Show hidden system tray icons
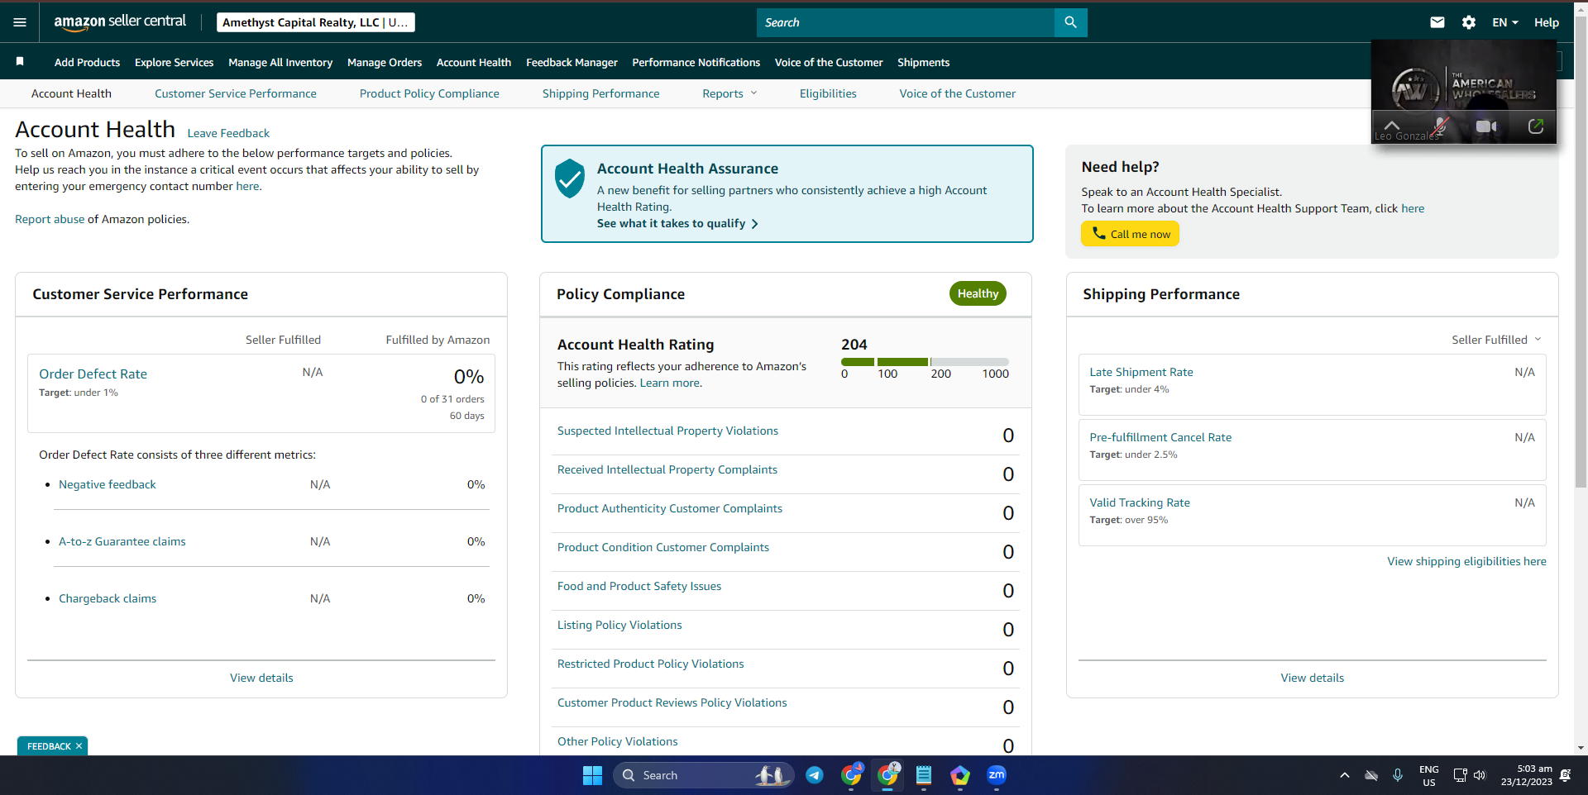This screenshot has width=1588, height=795. pos(1345,775)
